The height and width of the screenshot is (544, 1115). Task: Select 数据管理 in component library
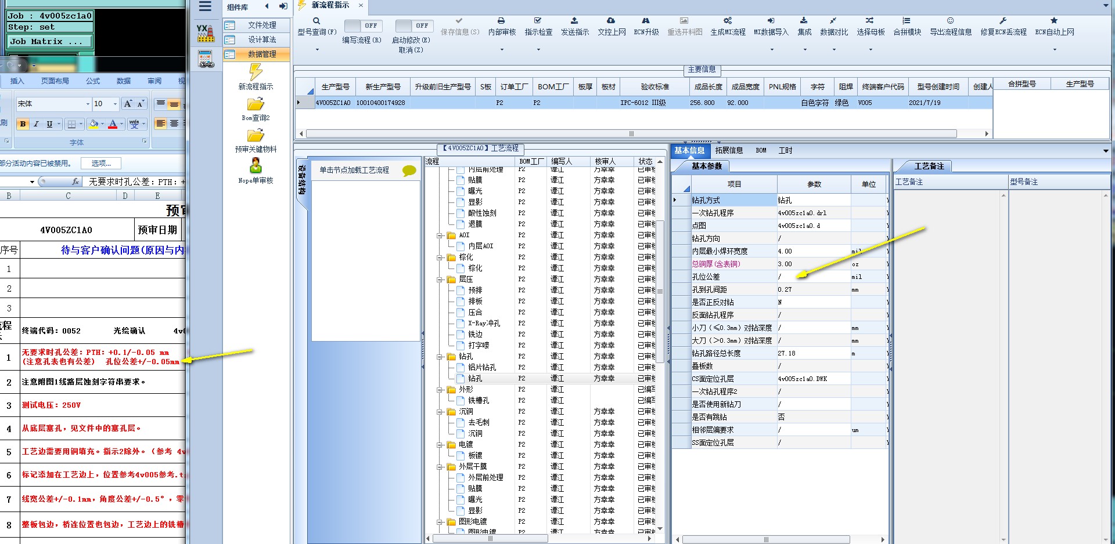pyautogui.click(x=257, y=54)
